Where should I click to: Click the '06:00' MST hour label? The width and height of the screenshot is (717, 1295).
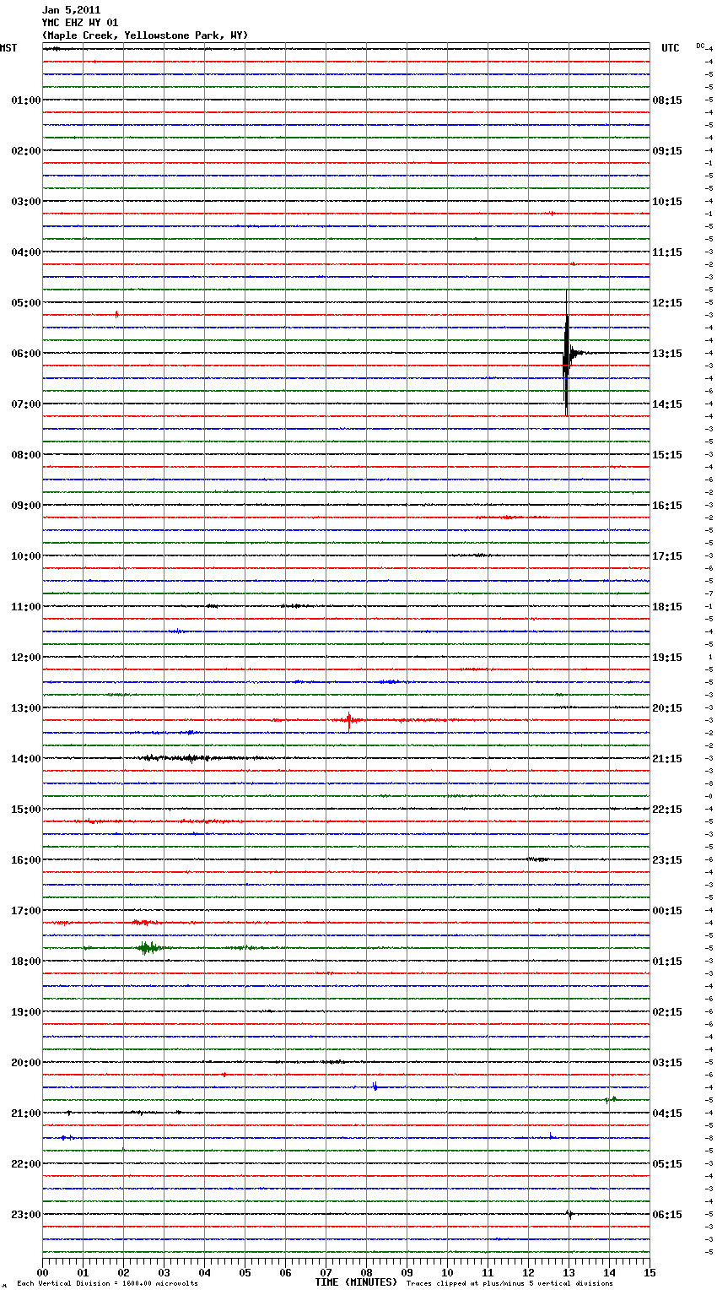pos(26,354)
